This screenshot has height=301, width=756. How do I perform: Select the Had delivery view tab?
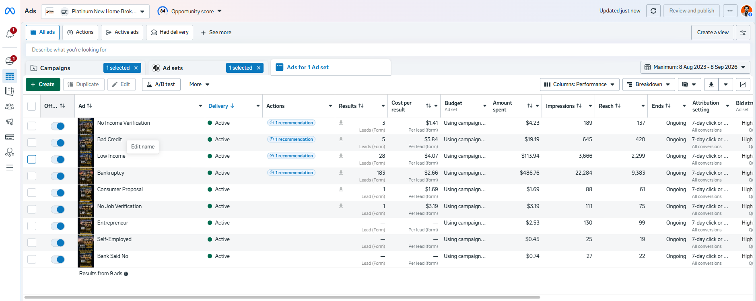point(170,33)
